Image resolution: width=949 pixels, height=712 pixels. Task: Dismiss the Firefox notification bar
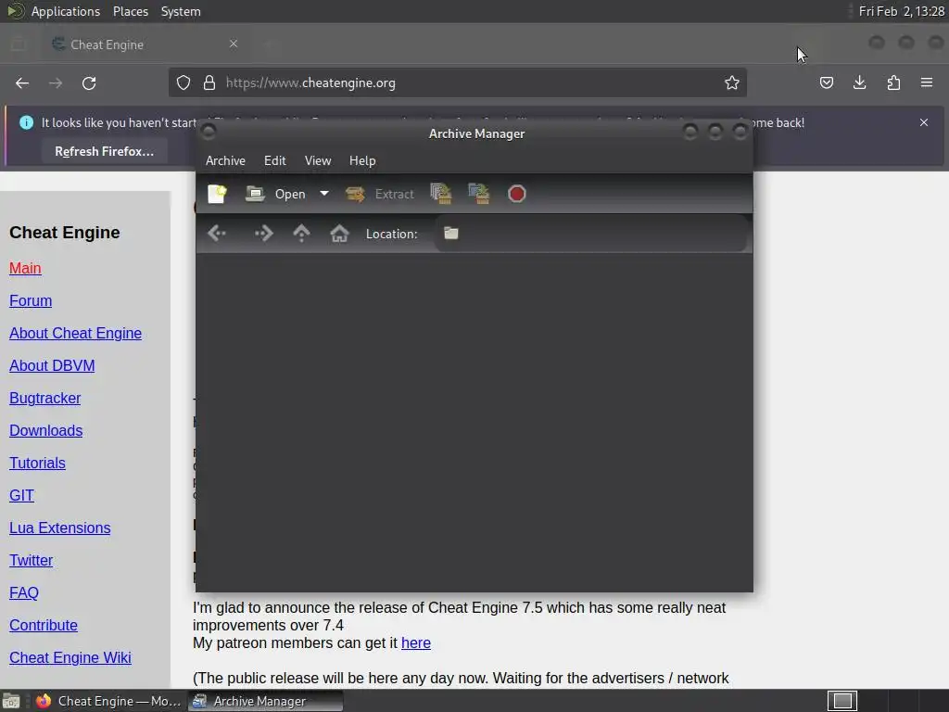pyautogui.click(x=924, y=122)
